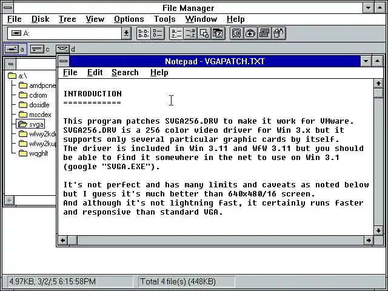Image resolution: width=388 pixels, height=291 pixels.
Task: Select the wqghlt folder
Action: click(x=33, y=153)
